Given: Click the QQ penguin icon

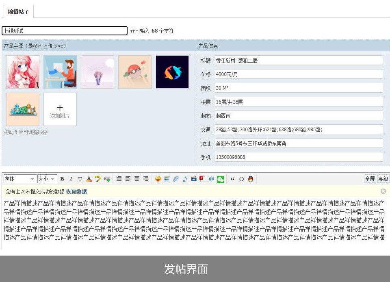Looking at the screenshot, I should pos(251,179).
